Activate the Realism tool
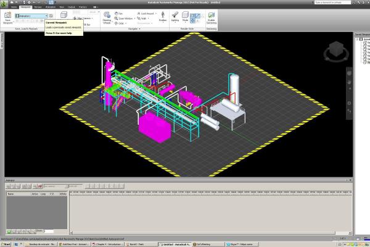Image resolution: width=370 pixels, height=247 pixels. (x=162, y=16)
